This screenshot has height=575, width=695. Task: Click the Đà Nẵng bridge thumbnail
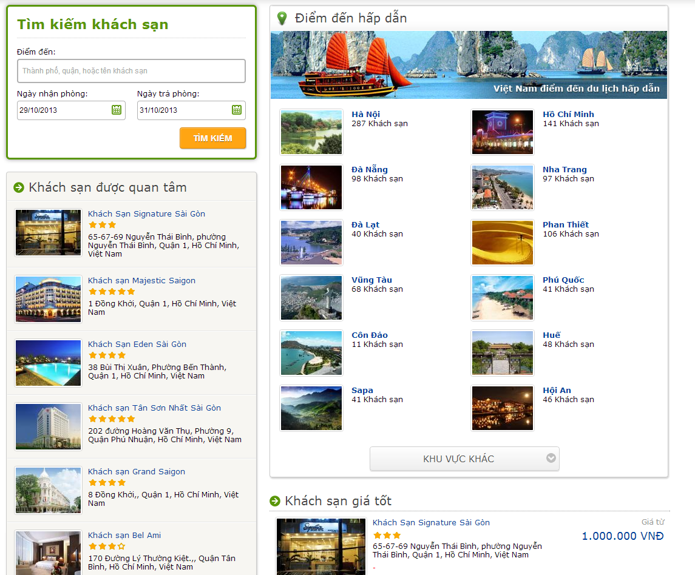(x=311, y=187)
